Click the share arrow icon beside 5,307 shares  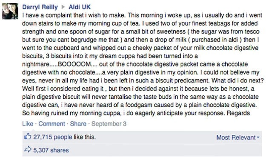click(28, 149)
